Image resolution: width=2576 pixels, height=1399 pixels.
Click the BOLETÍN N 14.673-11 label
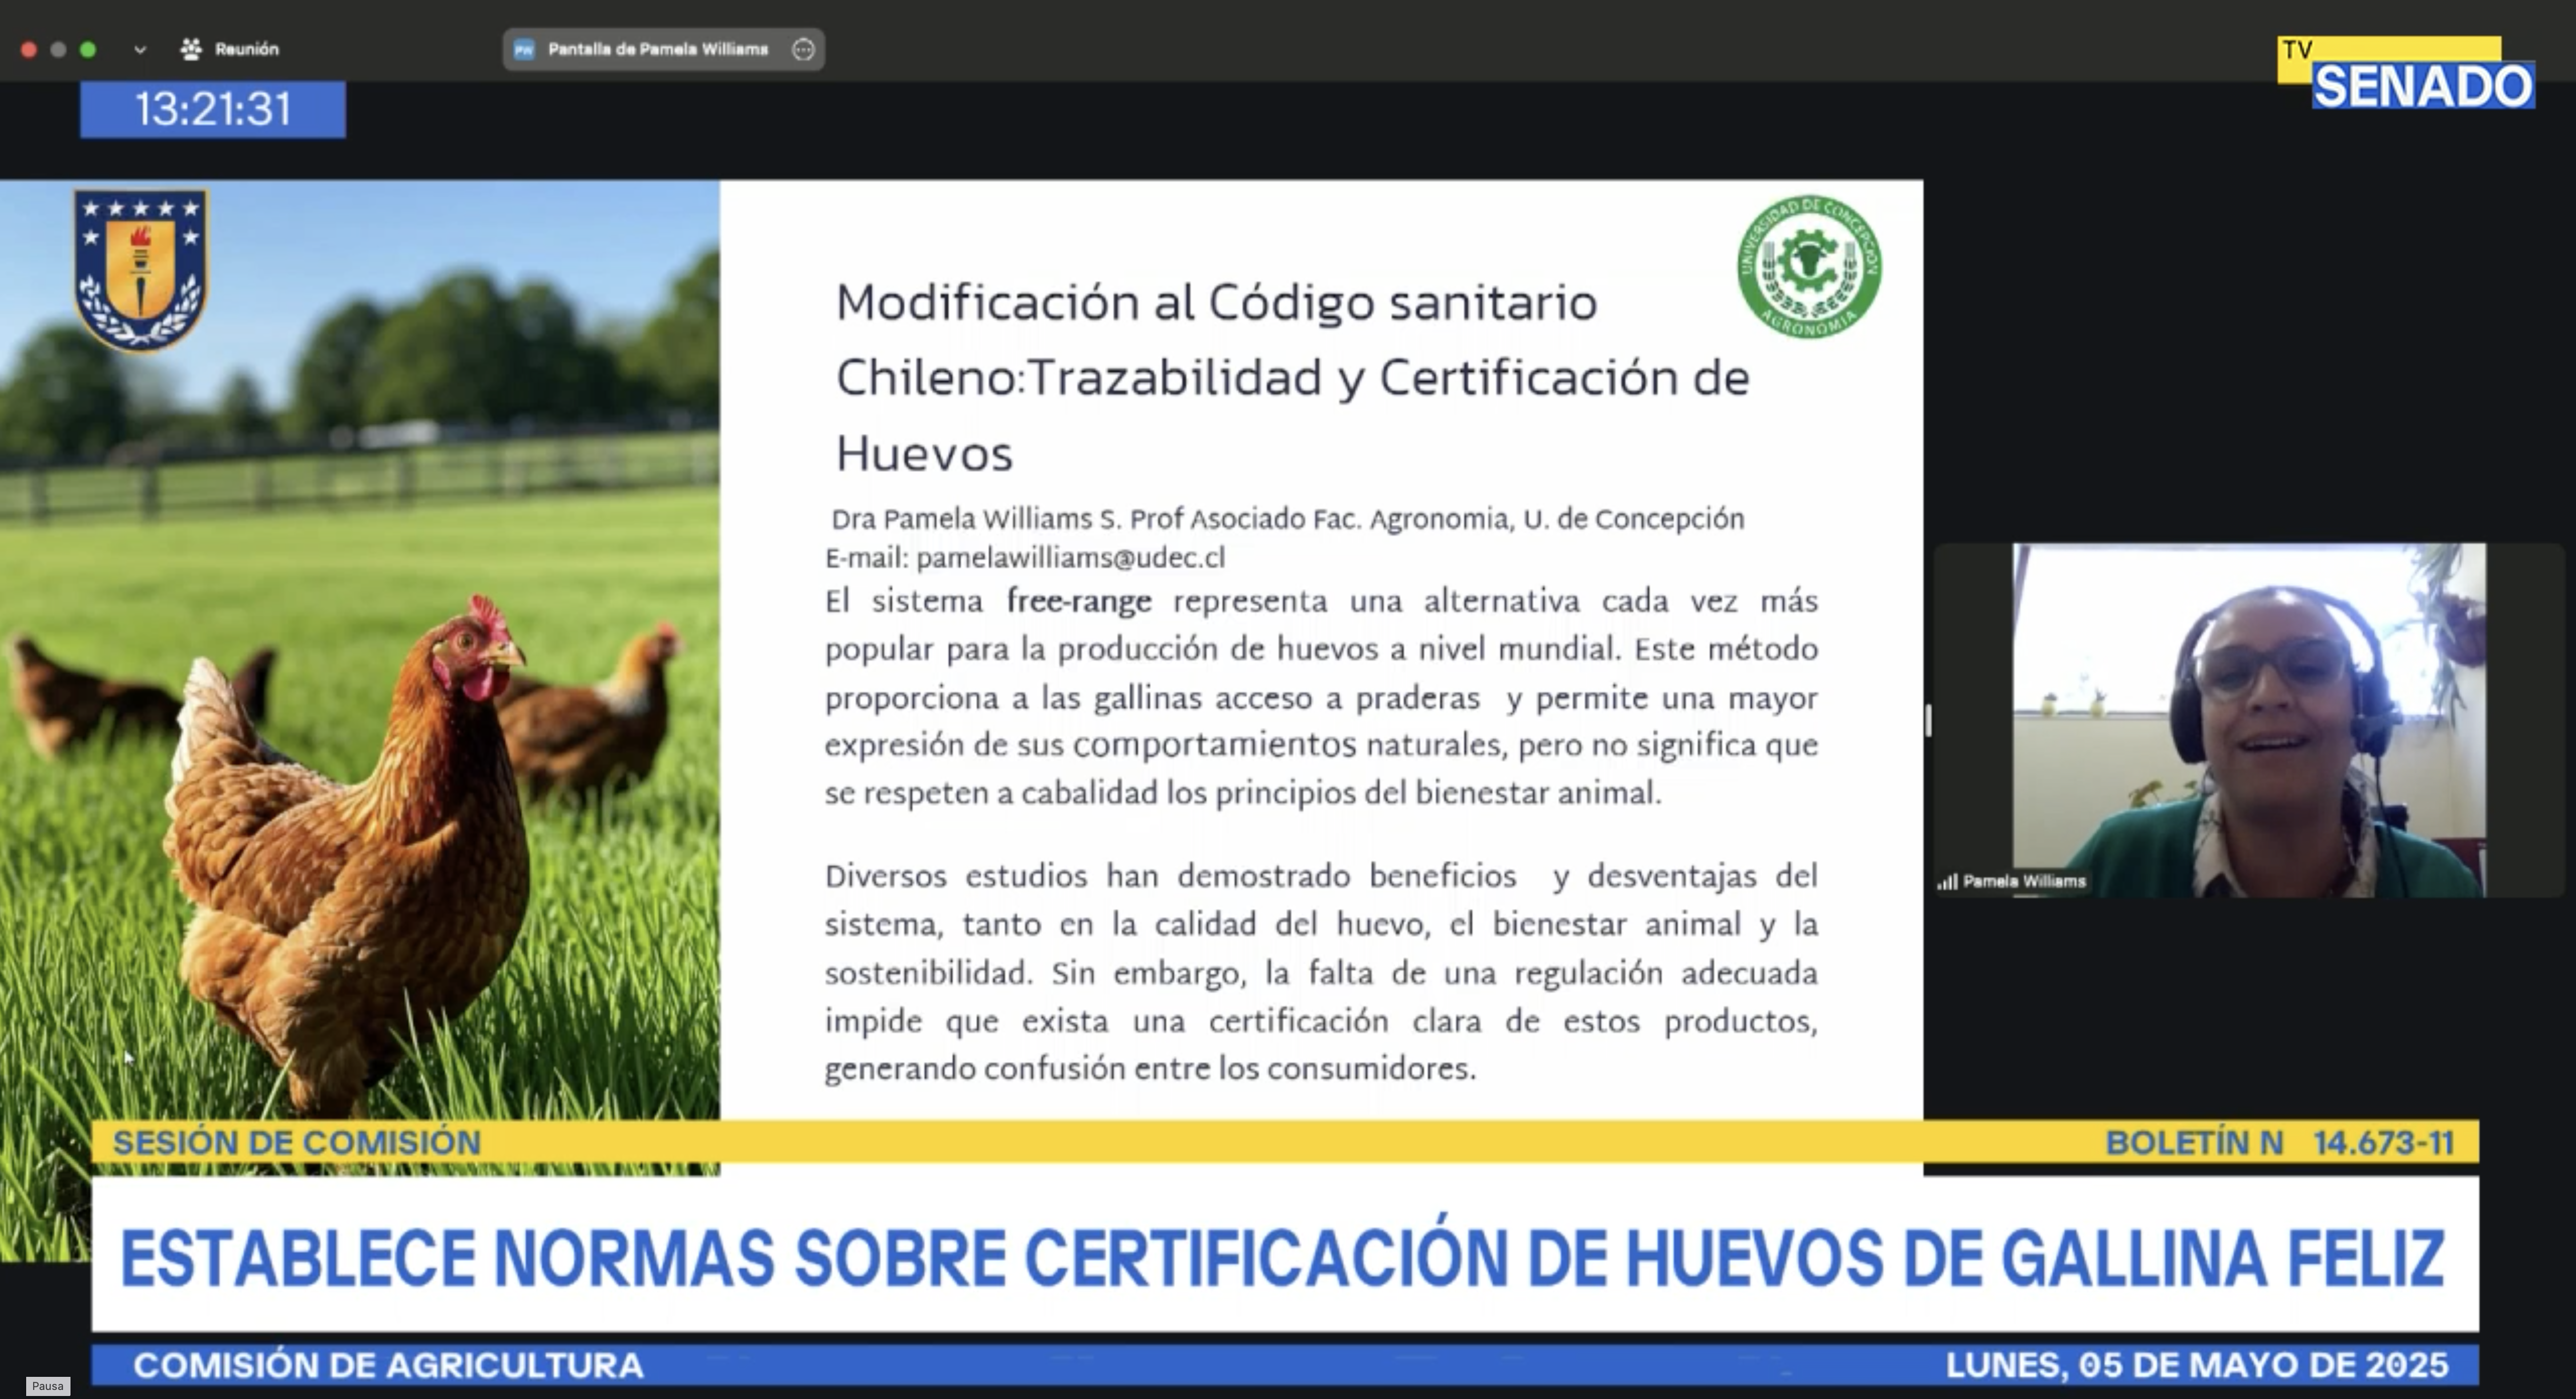pyautogui.click(x=2279, y=1142)
